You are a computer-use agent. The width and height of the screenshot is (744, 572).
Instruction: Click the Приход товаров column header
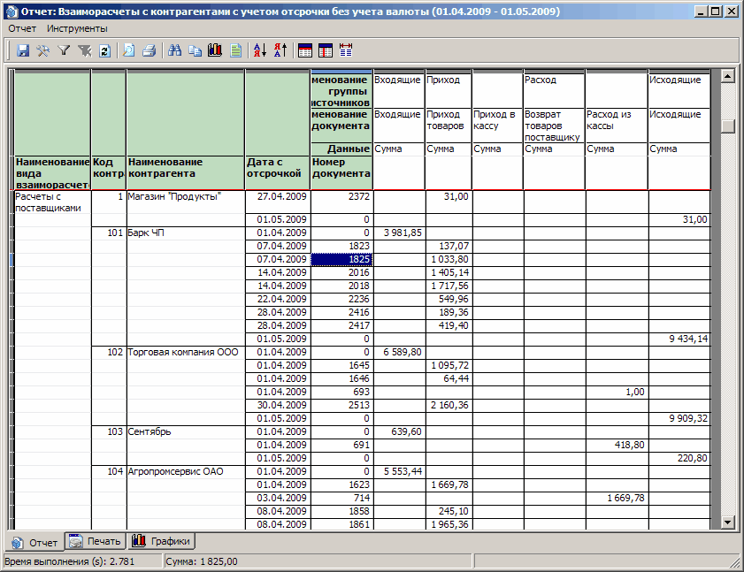pos(449,126)
